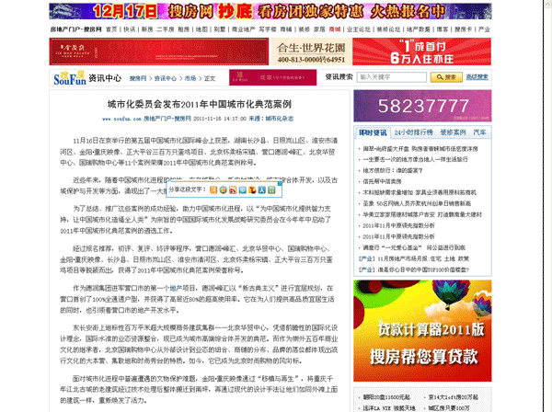Switch to 装修案例 tab

coord(453,132)
